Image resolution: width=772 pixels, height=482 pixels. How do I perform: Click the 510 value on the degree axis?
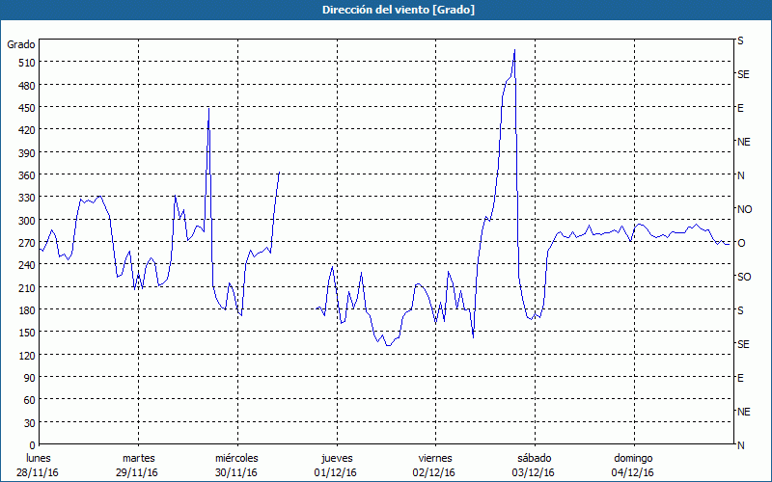point(27,63)
